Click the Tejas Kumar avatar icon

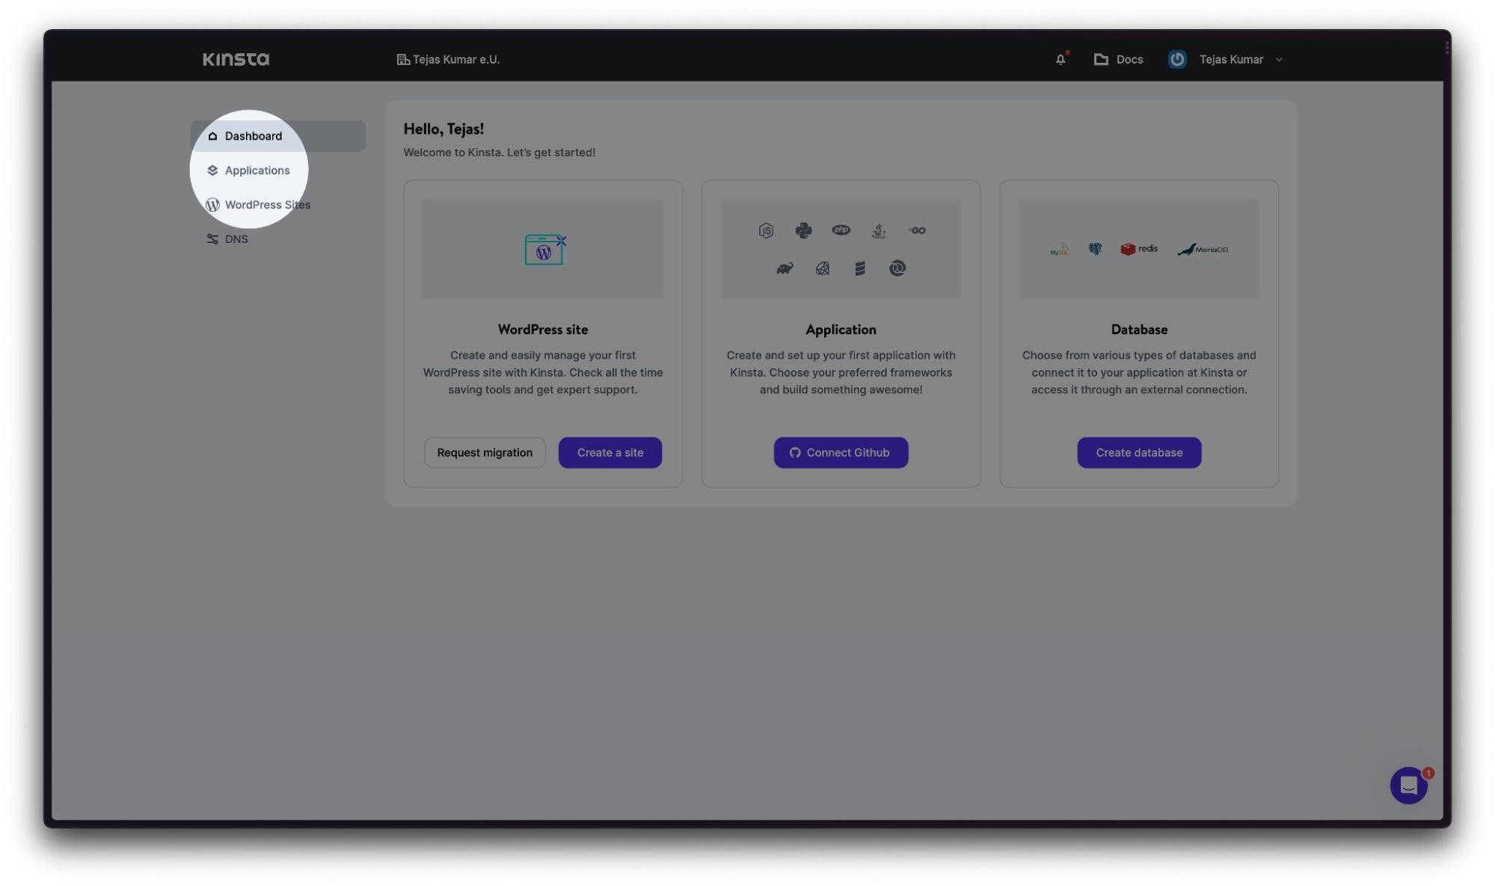(1176, 59)
